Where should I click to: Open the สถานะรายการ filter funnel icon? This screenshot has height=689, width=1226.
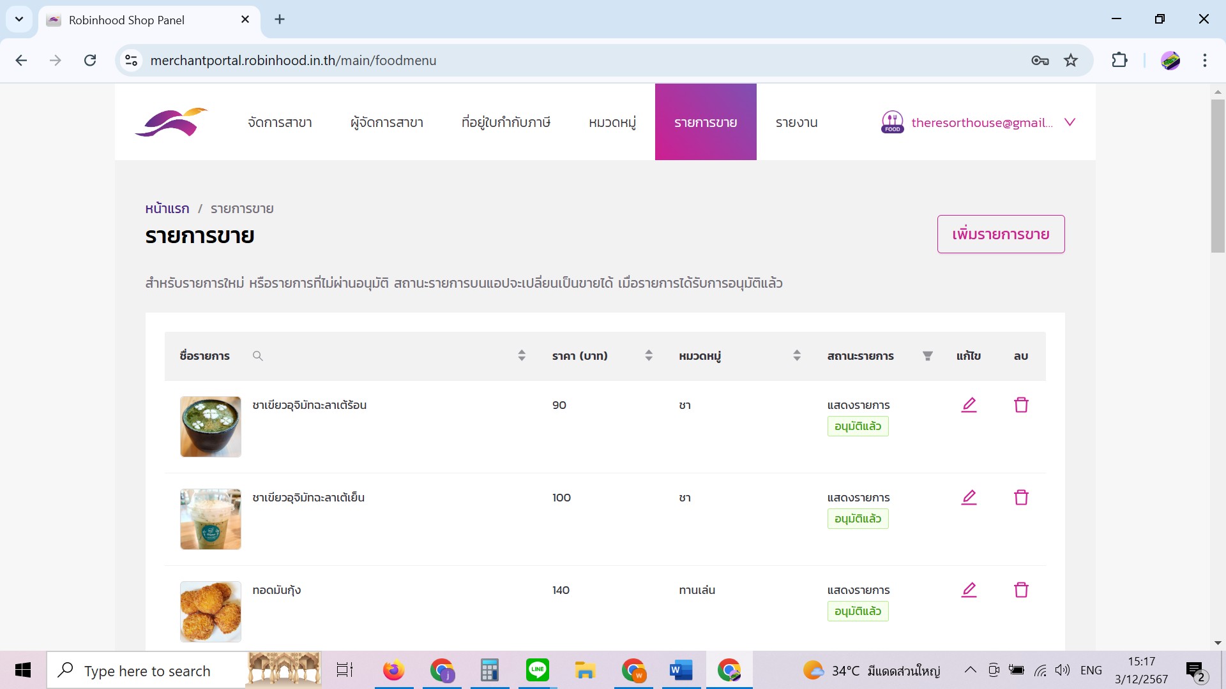pyautogui.click(x=927, y=356)
